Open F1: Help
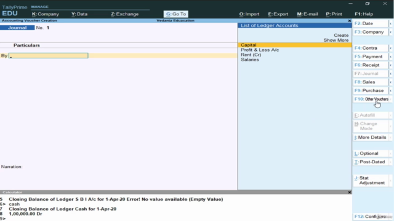The image size is (394, 221). (364, 14)
